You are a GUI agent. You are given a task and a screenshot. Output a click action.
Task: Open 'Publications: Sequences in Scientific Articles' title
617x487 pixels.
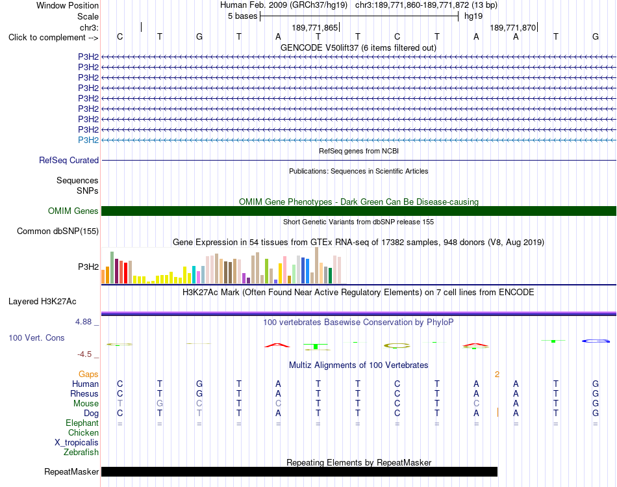click(x=359, y=171)
